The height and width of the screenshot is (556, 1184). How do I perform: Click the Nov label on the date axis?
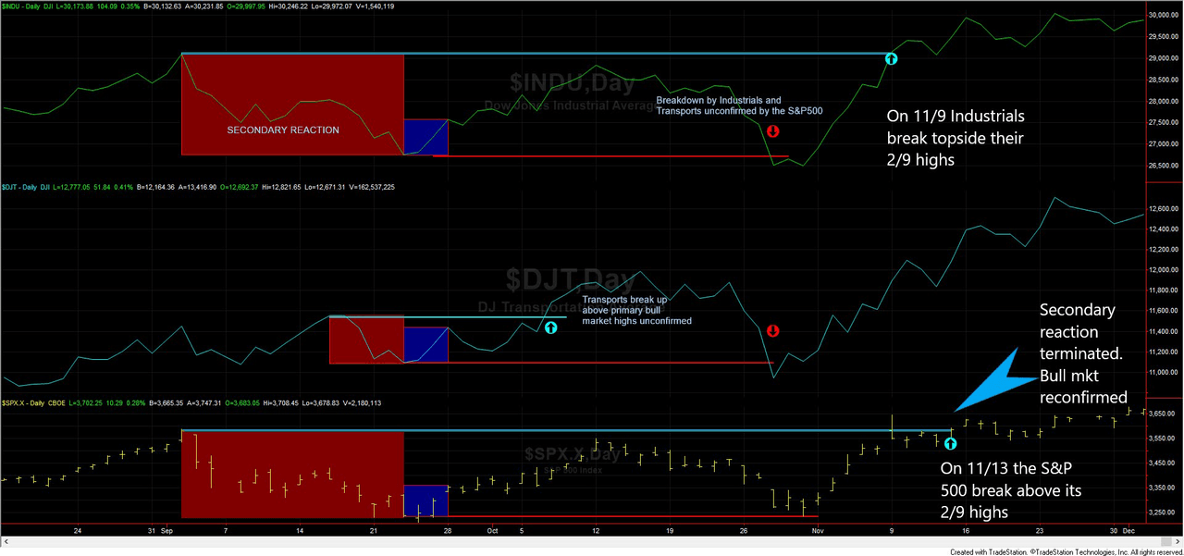tap(818, 531)
